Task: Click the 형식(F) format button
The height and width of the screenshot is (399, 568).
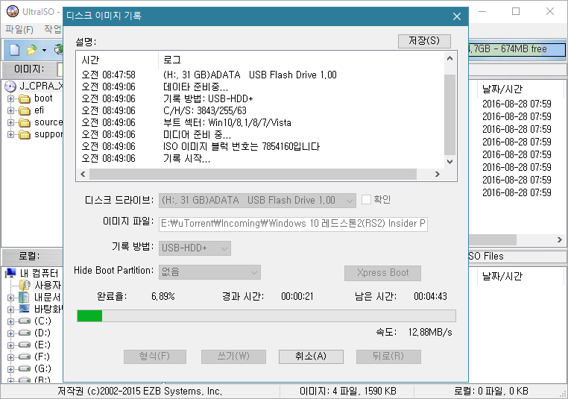Action: tap(155, 356)
